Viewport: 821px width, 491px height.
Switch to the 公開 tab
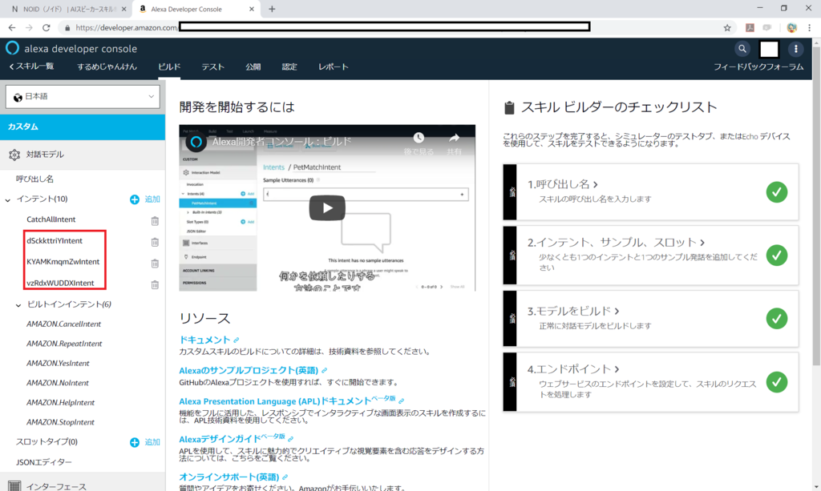tap(253, 67)
